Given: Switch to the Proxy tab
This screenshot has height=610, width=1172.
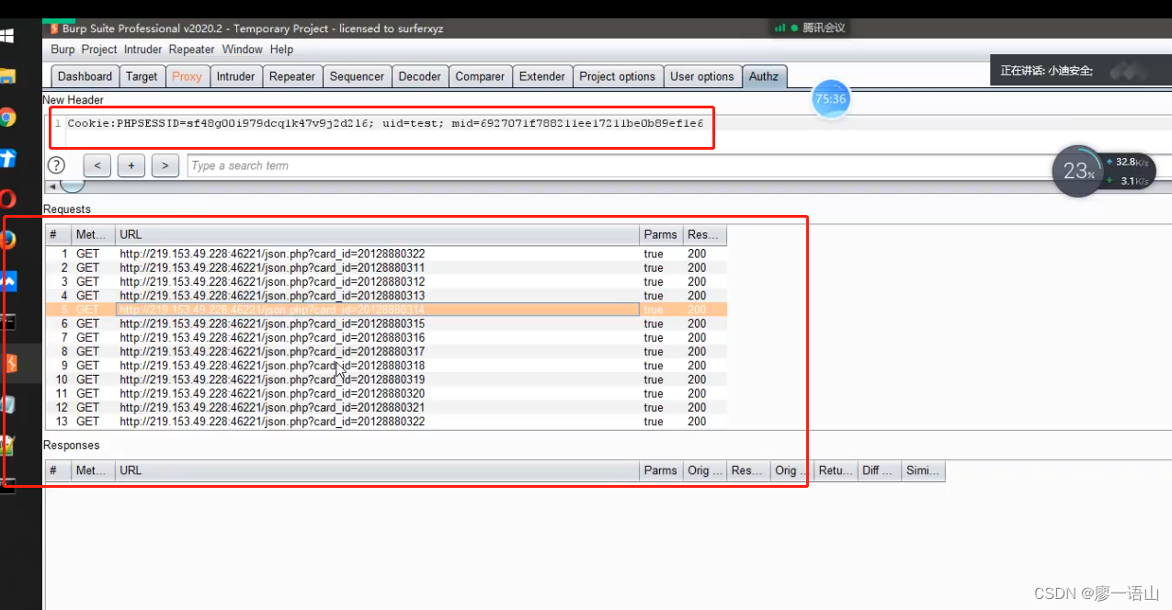Looking at the screenshot, I should tap(187, 76).
